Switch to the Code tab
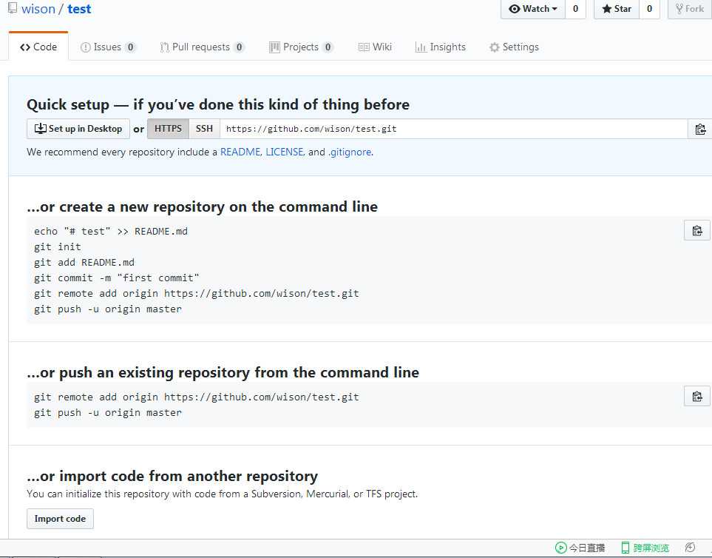Image resolution: width=712 pixels, height=558 pixels. pyautogui.click(x=38, y=47)
